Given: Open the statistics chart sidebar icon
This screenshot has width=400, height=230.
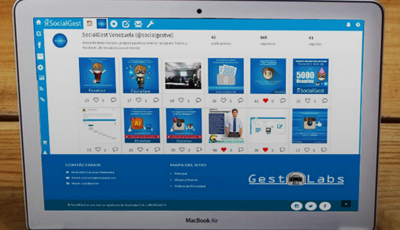Looking at the screenshot, I should pyautogui.click(x=41, y=78).
